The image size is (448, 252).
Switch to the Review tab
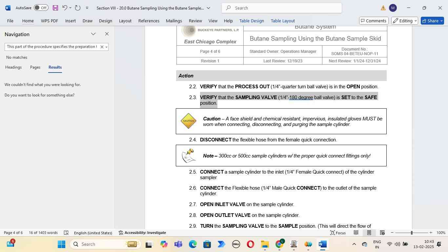click(195, 21)
